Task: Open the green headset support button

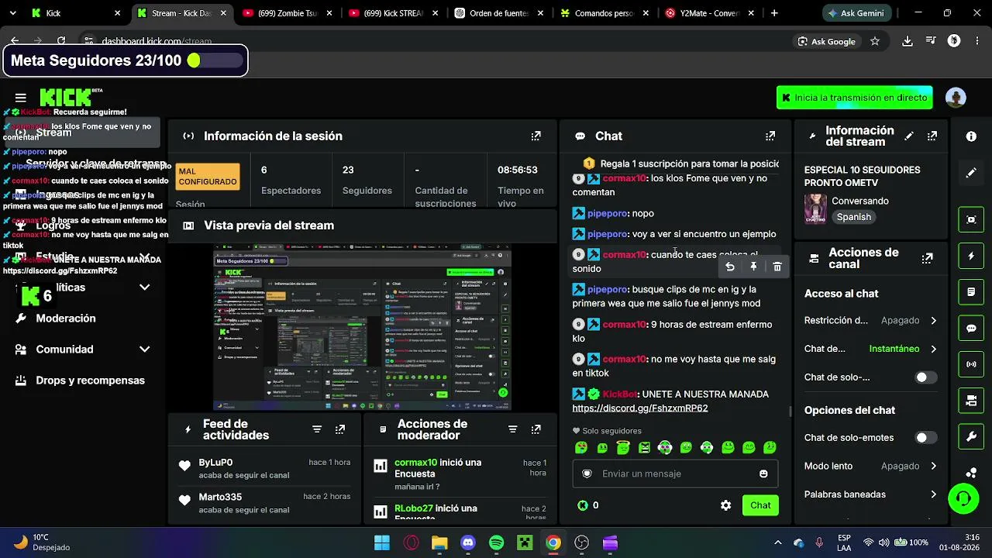Action: [x=963, y=498]
